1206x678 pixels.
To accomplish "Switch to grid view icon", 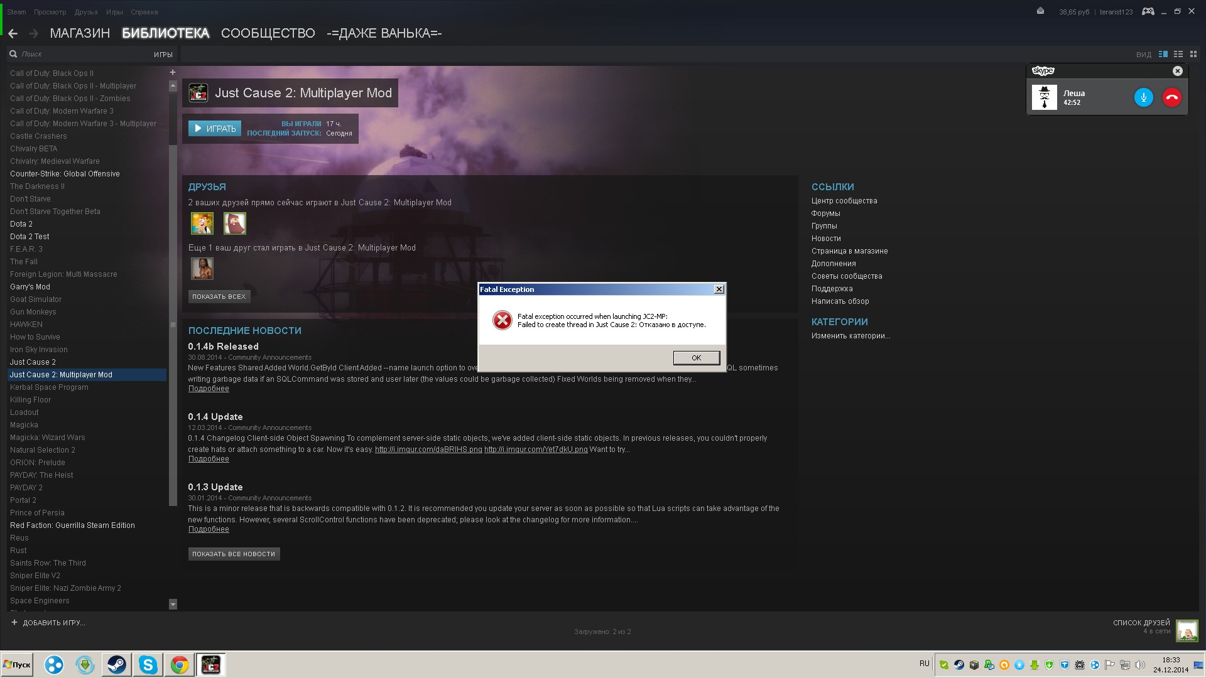I will pos(1193,55).
